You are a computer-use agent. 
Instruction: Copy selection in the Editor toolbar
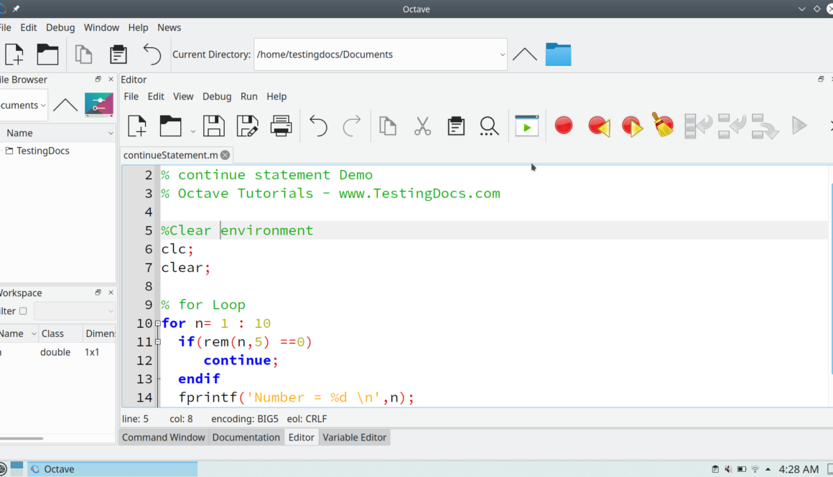tap(388, 126)
